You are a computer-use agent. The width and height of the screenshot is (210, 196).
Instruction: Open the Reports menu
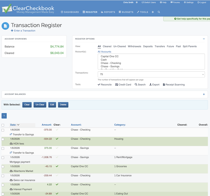108,12
